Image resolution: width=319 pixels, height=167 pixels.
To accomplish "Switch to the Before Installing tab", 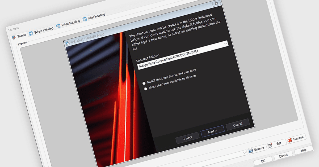I will click(x=41, y=30).
